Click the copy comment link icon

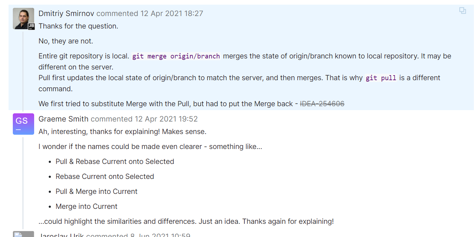click(462, 11)
